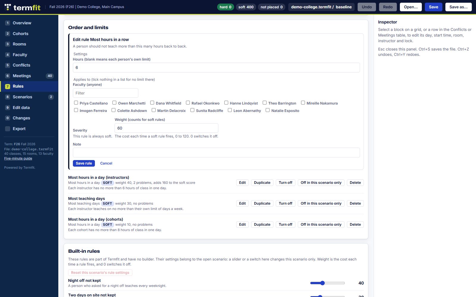The height and width of the screenshot is (297, 476).
Task: Duplicate Most hours in a day (cohorts) rule
Action: tap(262, 225)
